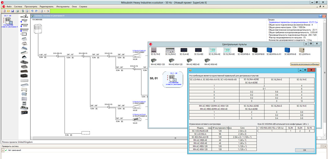The width and height of the screenshot is (328, 159).
Task: Click the empty dashed placeholder unit on diagram
Action: (x=86, y=133)
